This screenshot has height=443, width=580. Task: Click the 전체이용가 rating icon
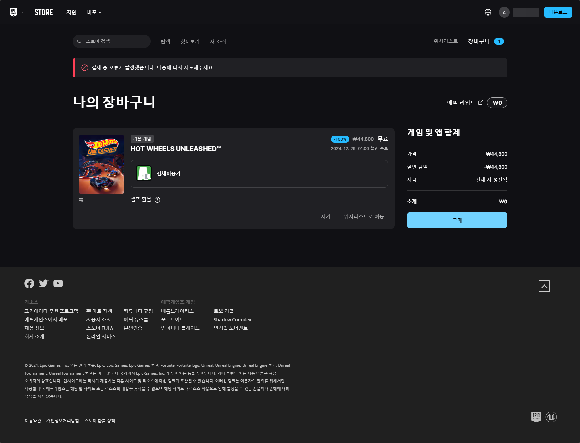pyautogui.click(x=144, y=173)
